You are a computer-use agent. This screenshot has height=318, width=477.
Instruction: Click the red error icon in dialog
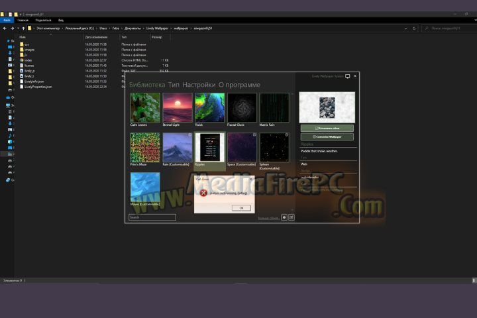click(203, 193)
